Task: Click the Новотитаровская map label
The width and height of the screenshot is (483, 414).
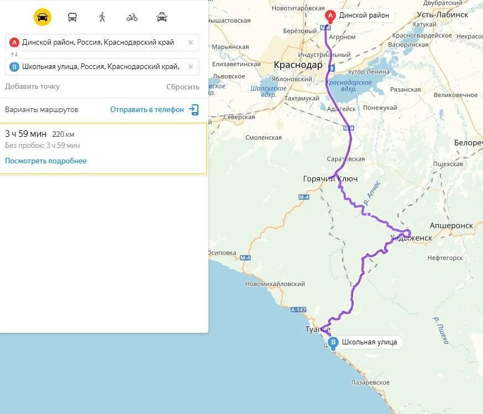Action: point(298,8)
